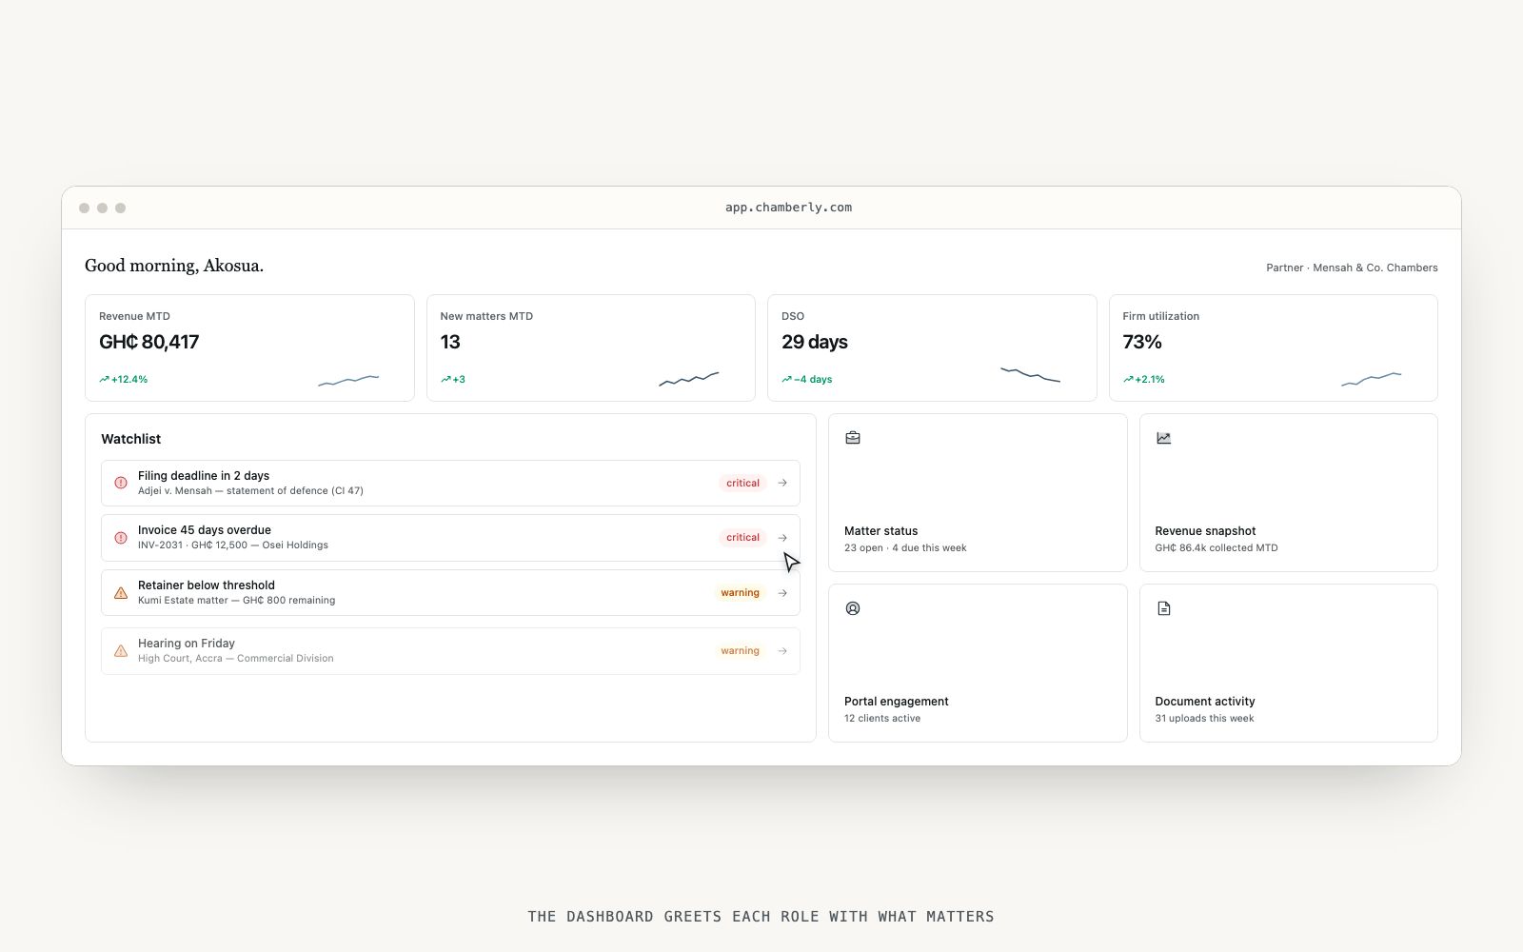Click '31 uploads this week' text

[1204, 719]
